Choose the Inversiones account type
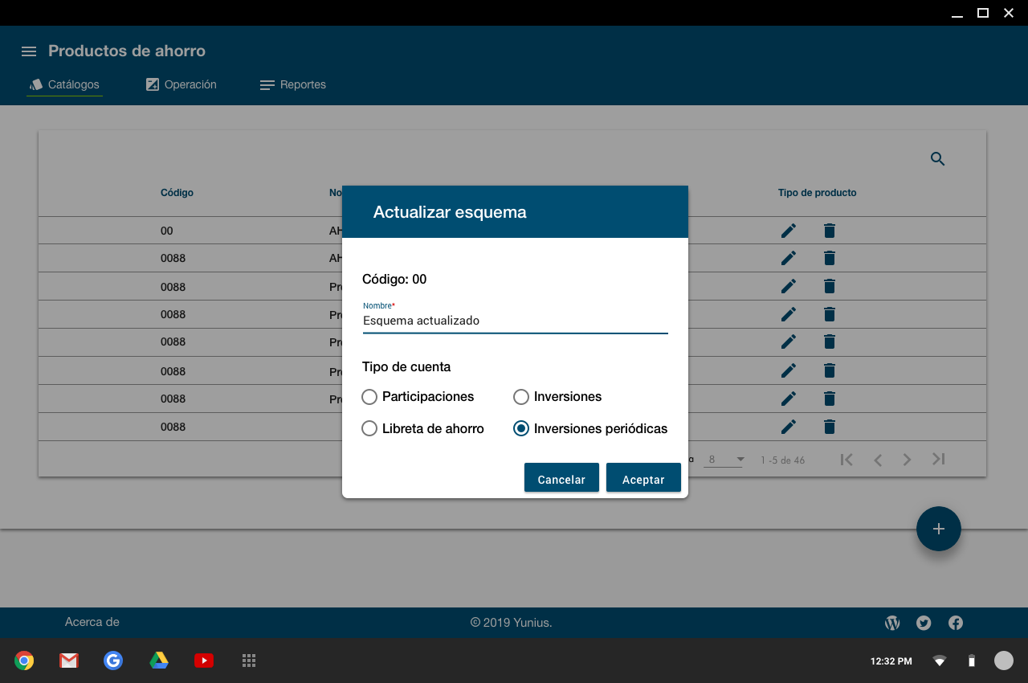 point(521,397)
